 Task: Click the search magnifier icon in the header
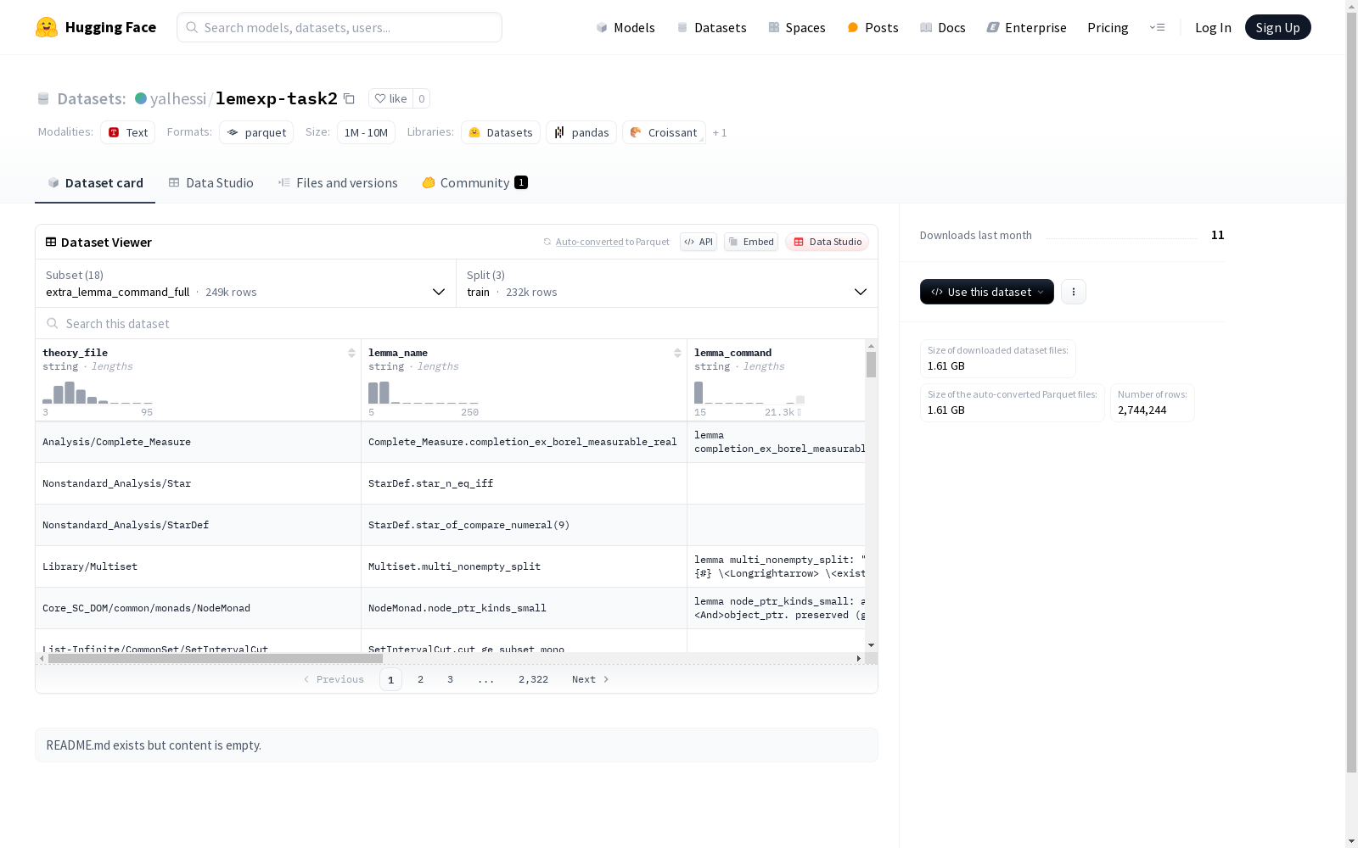[192, 27]
